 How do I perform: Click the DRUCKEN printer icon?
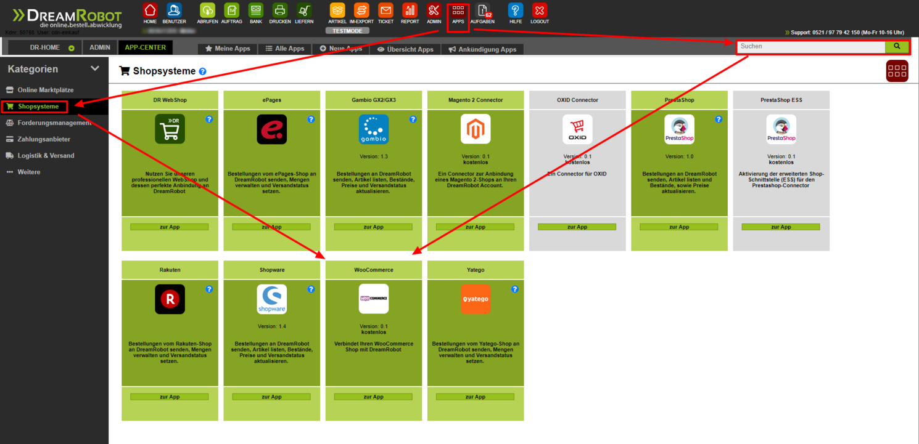tap(280, 11)
